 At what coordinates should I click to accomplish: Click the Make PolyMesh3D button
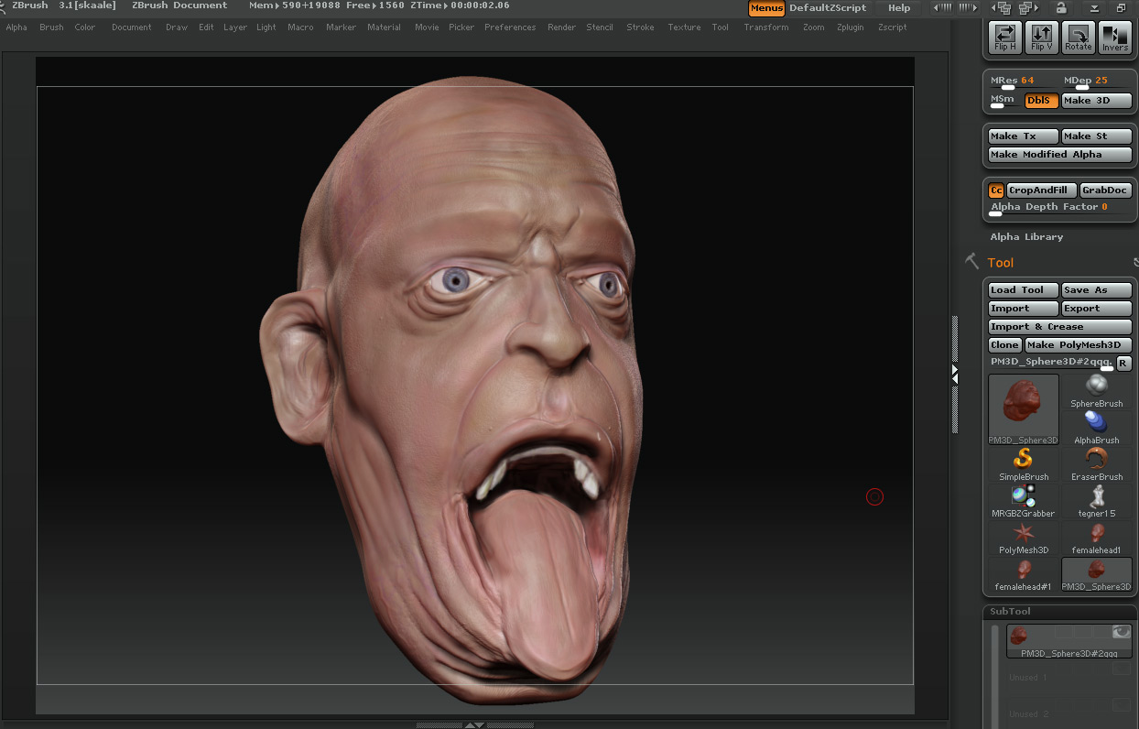point(1078,345)
